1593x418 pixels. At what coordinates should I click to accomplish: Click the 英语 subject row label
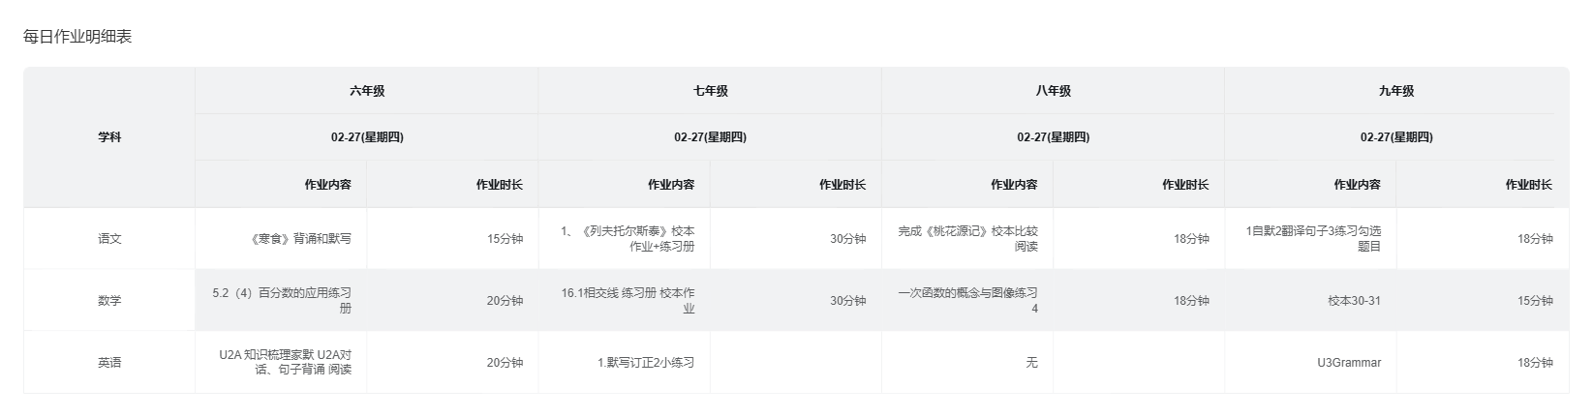(109, 362)
